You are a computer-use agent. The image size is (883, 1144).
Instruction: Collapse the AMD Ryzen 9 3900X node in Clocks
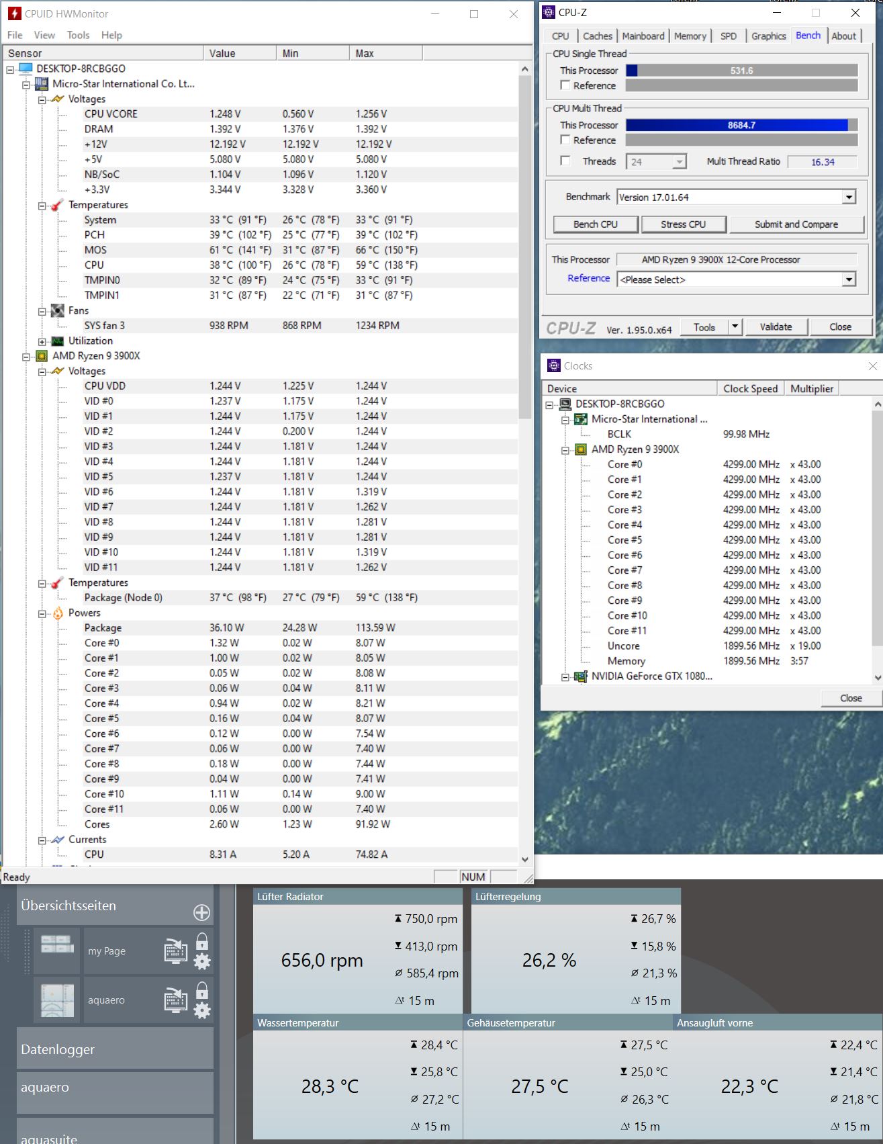565,450
